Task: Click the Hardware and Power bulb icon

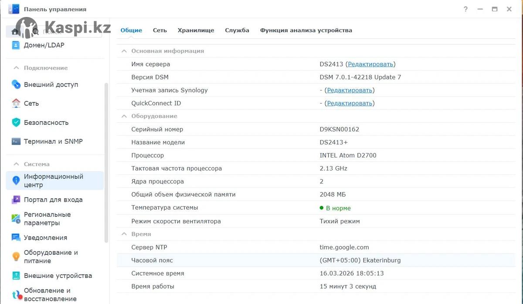Action: click(x=16, y=257)
